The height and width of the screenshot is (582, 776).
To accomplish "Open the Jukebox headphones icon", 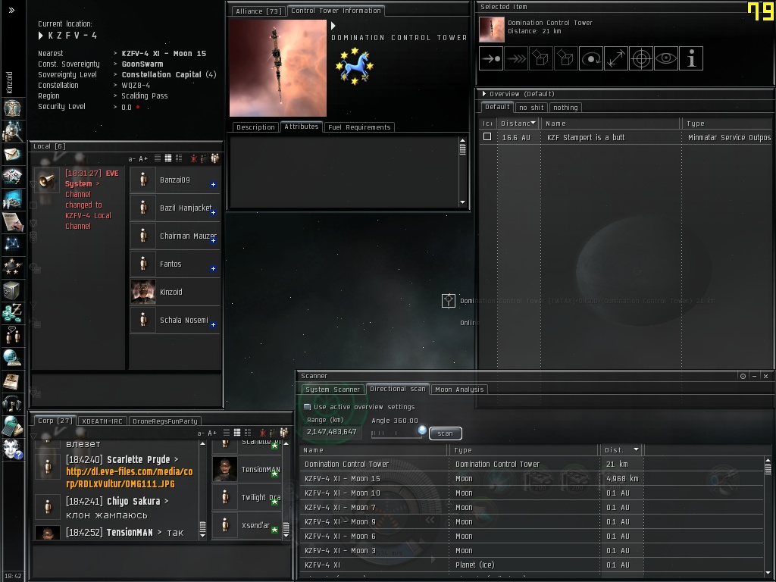I will click(12, 403).
